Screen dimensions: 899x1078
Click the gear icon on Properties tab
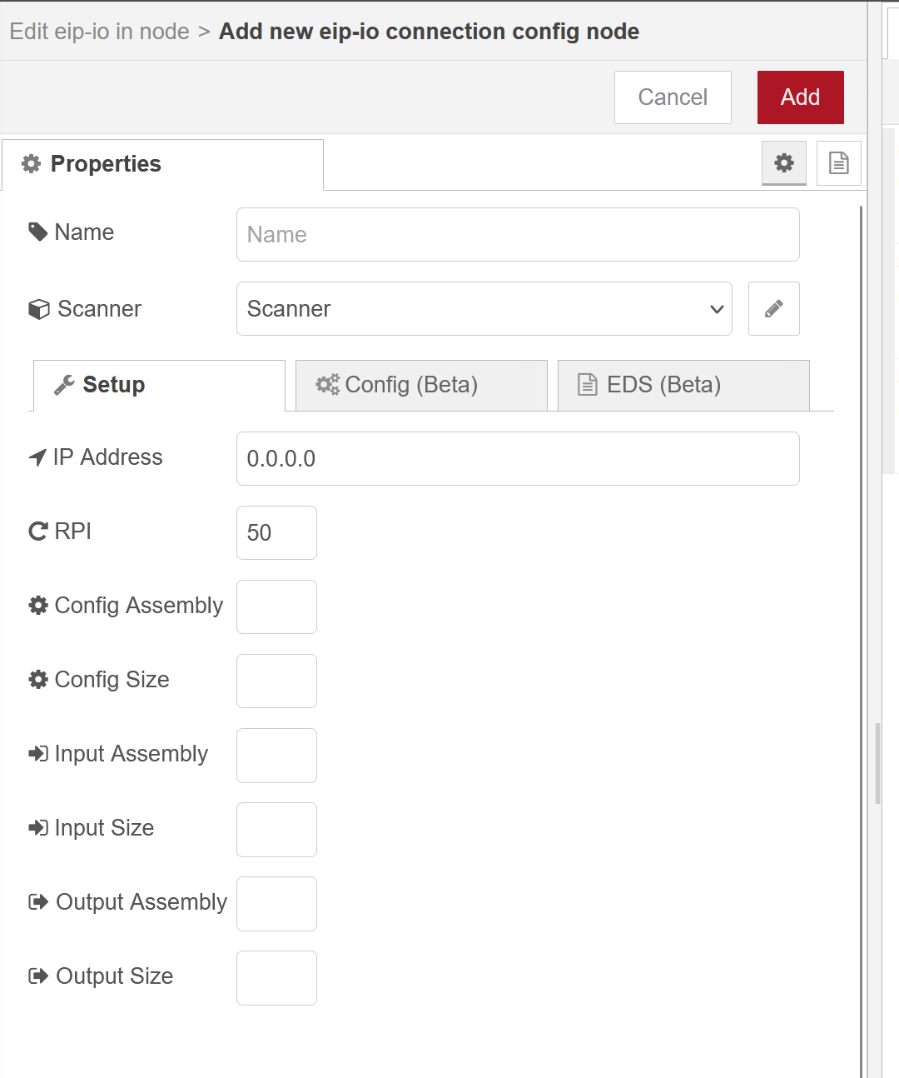(x=31, y=164)
